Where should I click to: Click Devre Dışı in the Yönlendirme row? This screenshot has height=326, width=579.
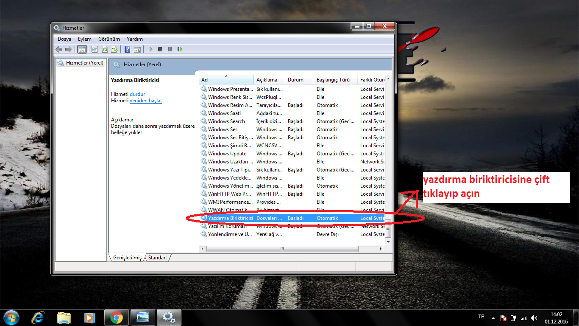coord(328,234)
